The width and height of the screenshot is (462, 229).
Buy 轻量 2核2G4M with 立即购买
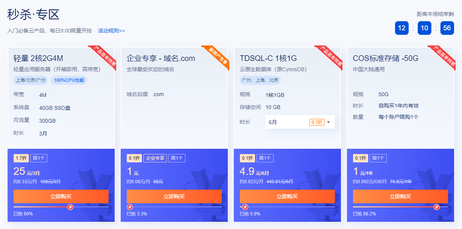[x=61, y=196]
